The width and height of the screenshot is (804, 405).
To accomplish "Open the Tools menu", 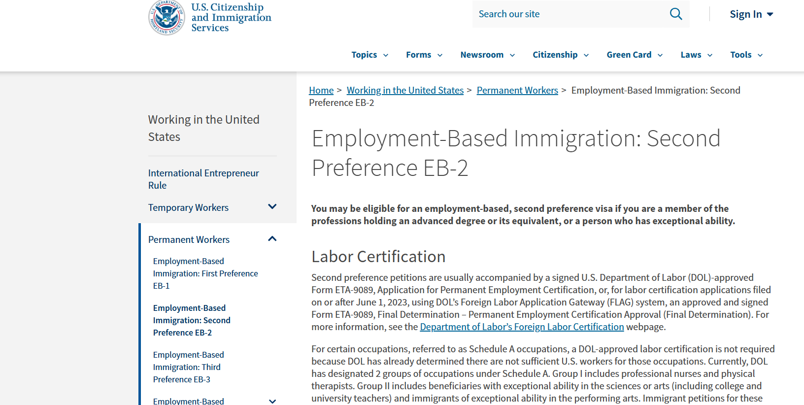I will [746, 55].
